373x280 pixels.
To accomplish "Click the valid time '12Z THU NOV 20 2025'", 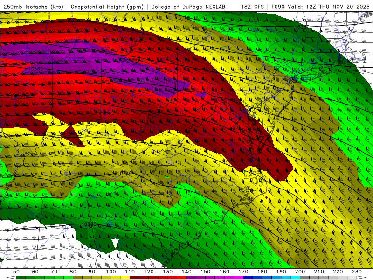I will [x=338, y=7].
